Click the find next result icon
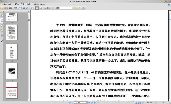Image resolution: width=171 pixels, height=104 pixels. click(x=78, y=8)
